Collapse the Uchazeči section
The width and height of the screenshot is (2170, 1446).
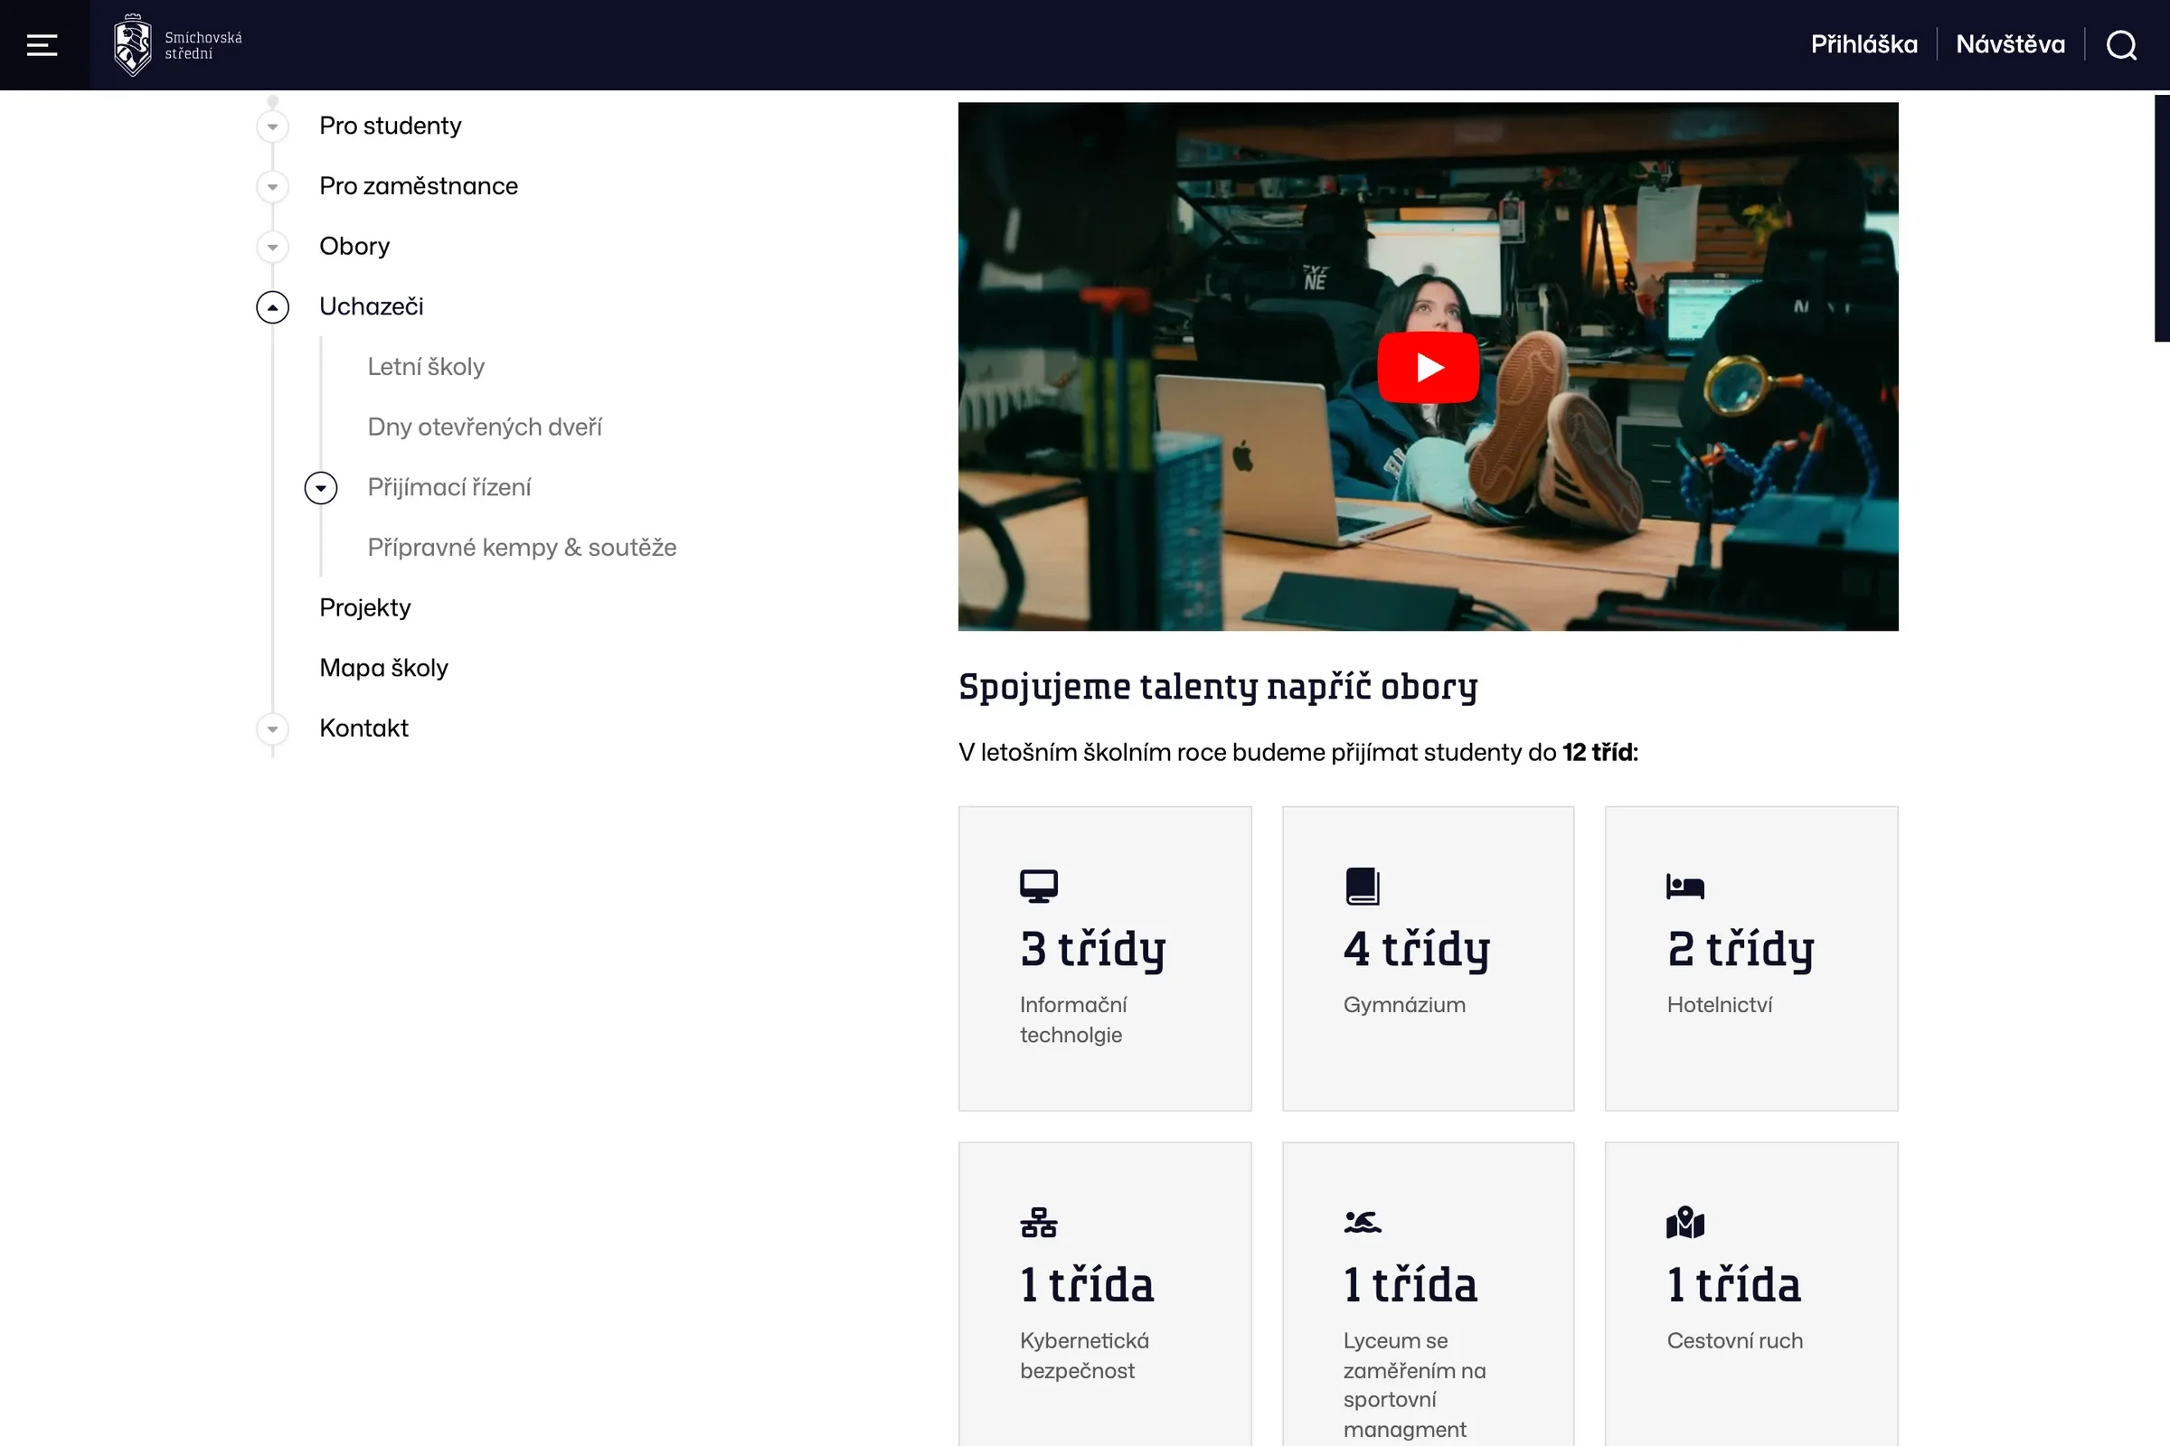point(272,307)
